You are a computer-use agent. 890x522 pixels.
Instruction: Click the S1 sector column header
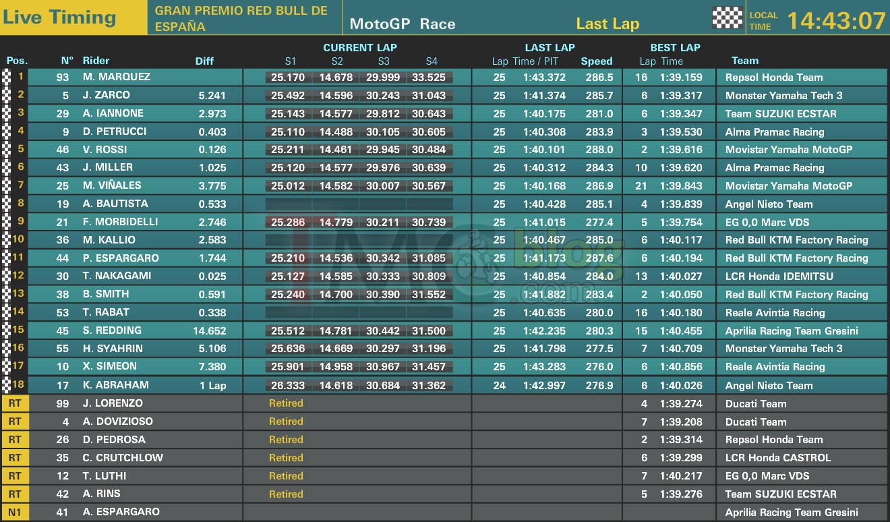point(291,61)
